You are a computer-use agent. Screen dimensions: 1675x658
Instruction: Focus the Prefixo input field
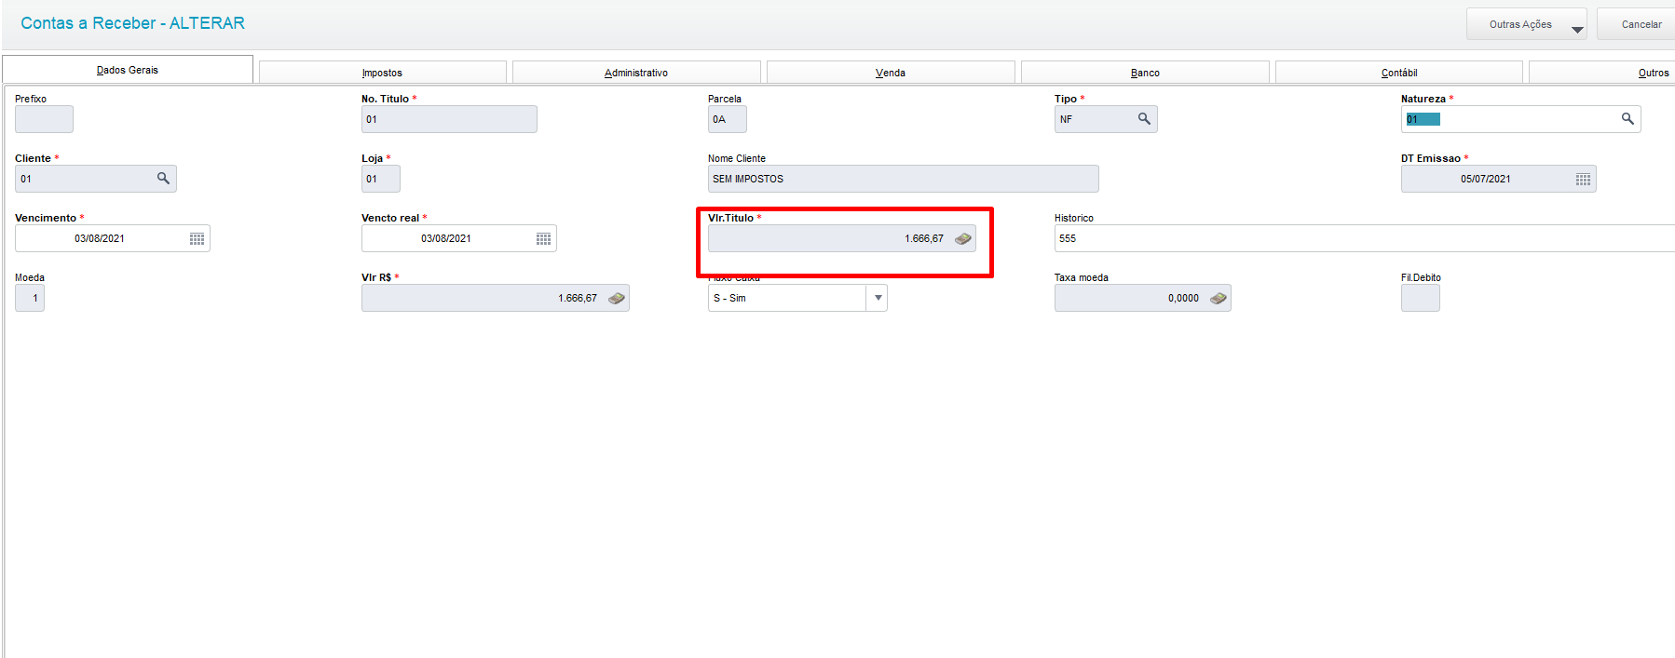tap(44, 119)
